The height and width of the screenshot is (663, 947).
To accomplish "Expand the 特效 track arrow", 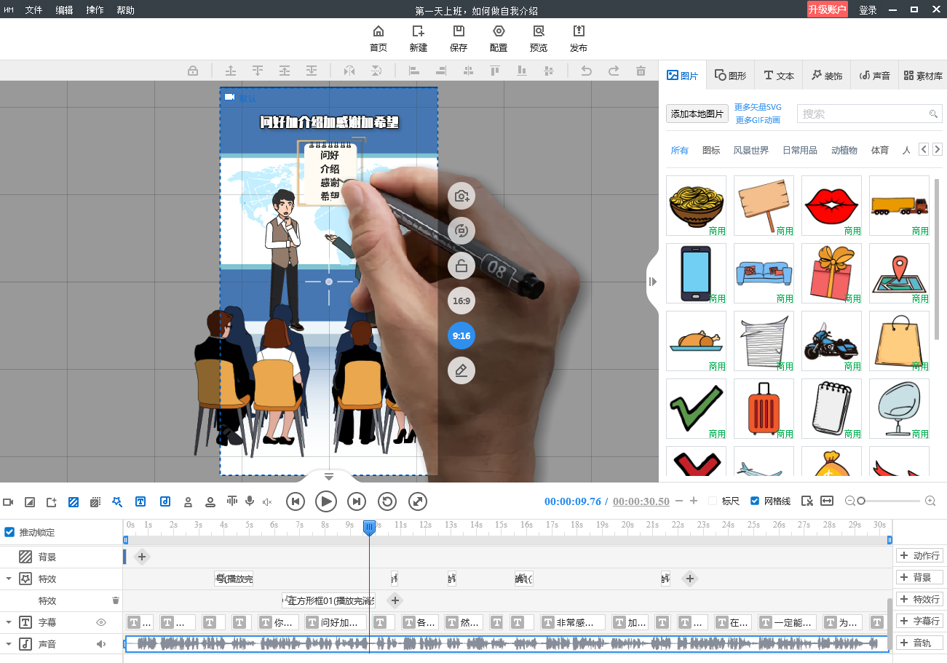I will [x=9, y=579].
